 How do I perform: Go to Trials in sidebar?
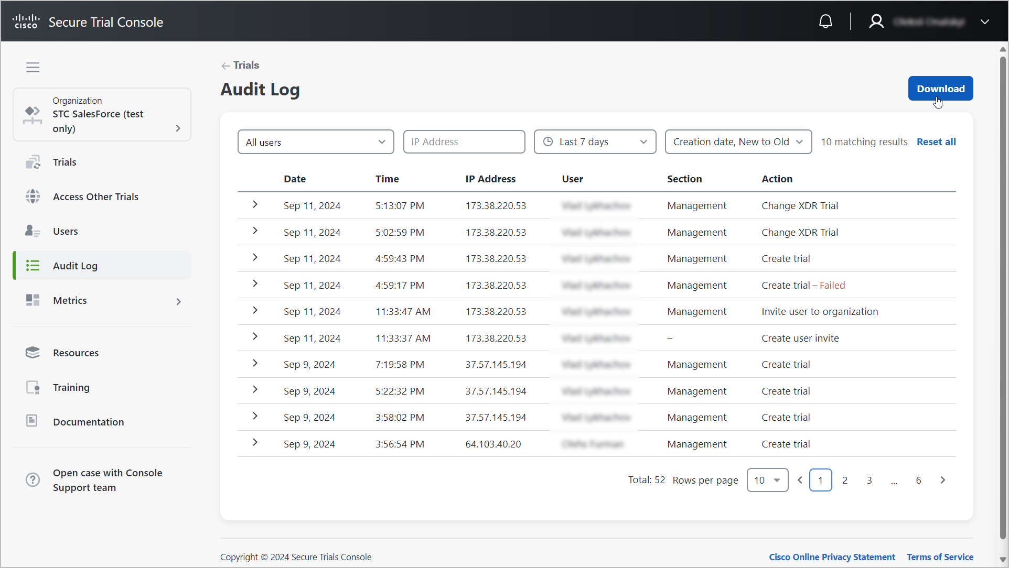point(65,162)
